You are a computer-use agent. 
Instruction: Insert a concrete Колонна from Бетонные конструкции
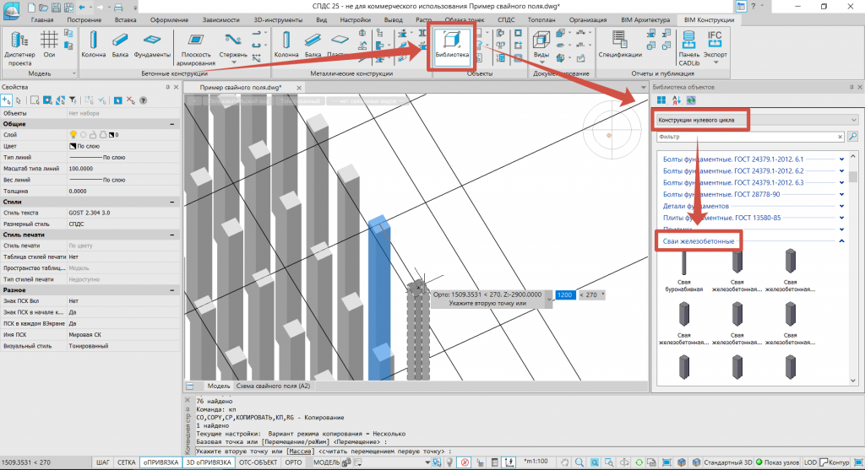93,44
